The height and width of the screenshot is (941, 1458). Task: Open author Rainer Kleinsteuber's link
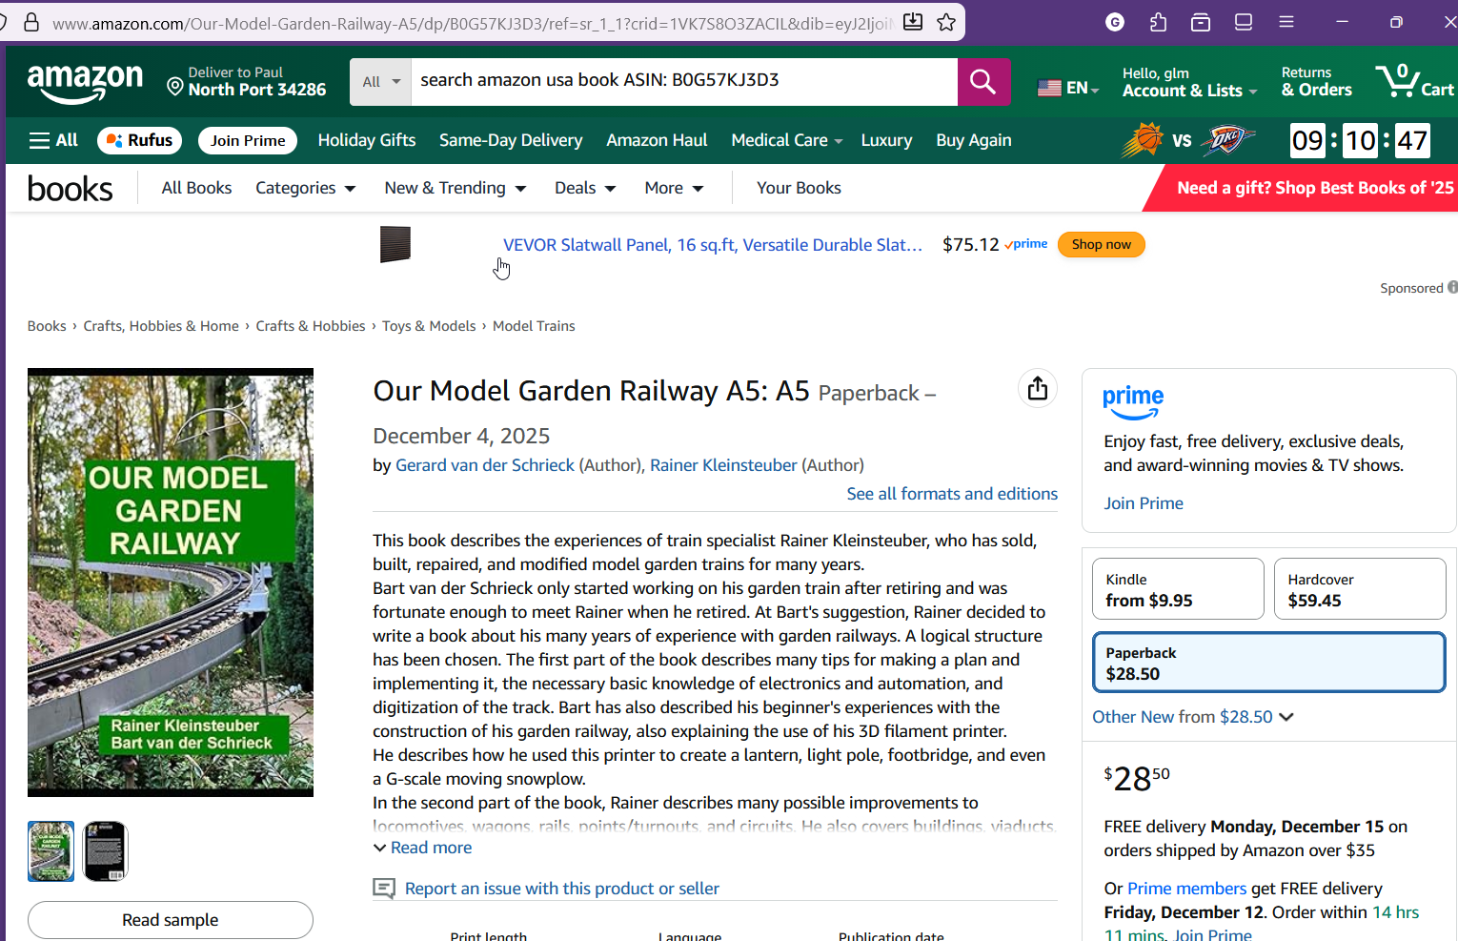722,465
